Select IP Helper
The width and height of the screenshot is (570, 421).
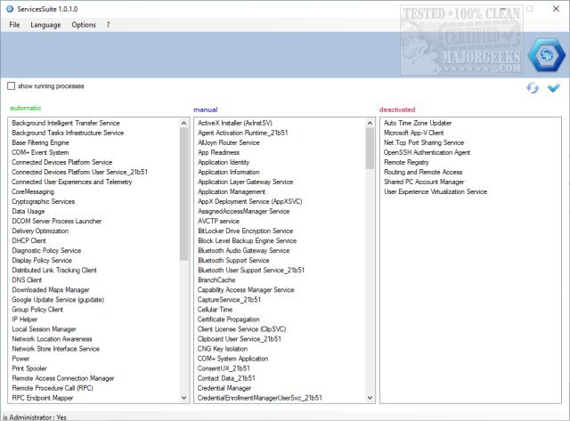click(x=24, y=320)
